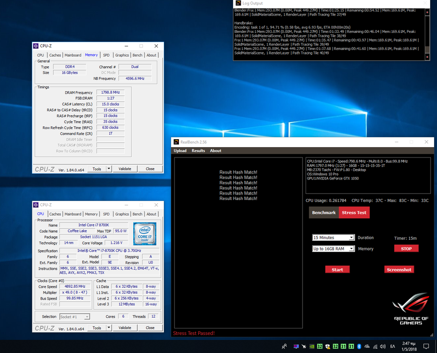
Task: Click the volume speaker tray icon
Action: click(x=383, y=346)
